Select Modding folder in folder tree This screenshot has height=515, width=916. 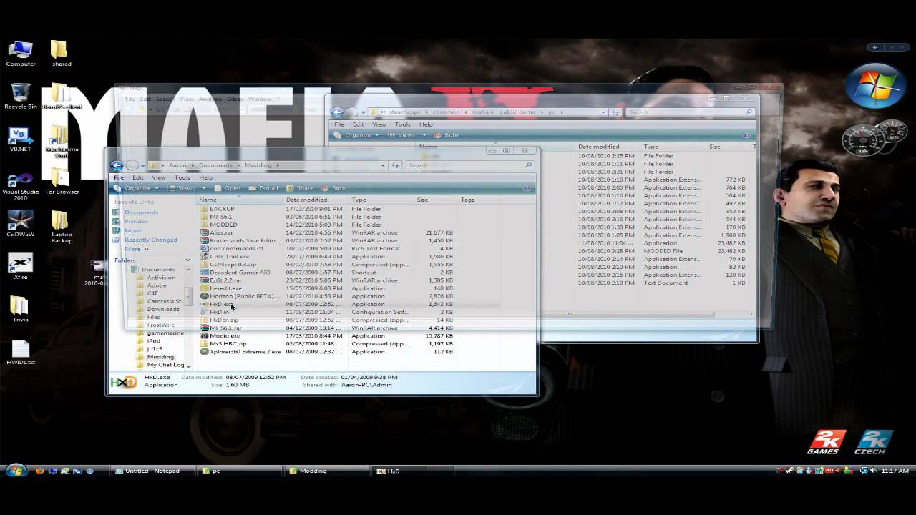(x=160, y=356)
